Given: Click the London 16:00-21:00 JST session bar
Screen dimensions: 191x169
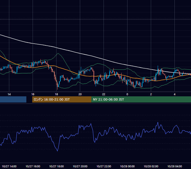Looking at the screenshot, I should coord(62,99).
